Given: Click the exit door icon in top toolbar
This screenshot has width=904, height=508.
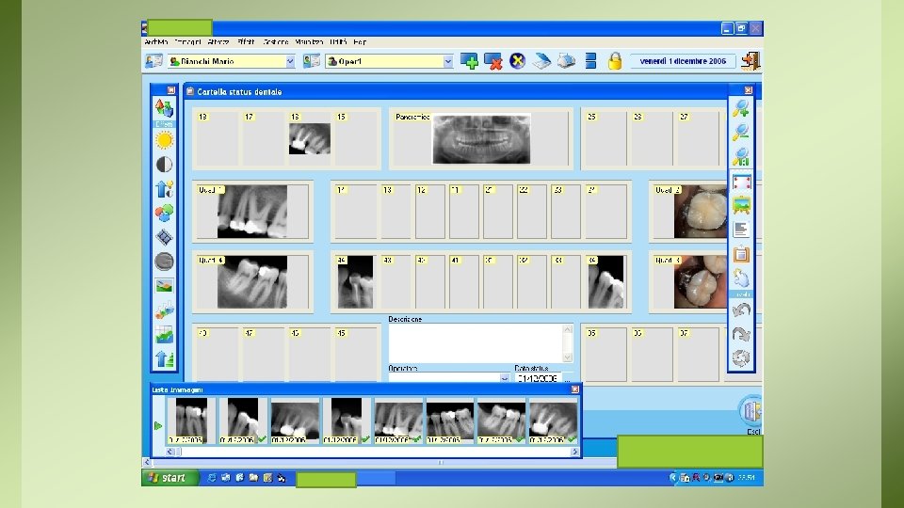Looking at the screenshot, I should coord(751,61).
